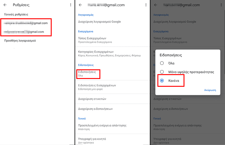Tap Προσθήκη λογαριασμού
This screenshot has height=145, width=225.
20,41
